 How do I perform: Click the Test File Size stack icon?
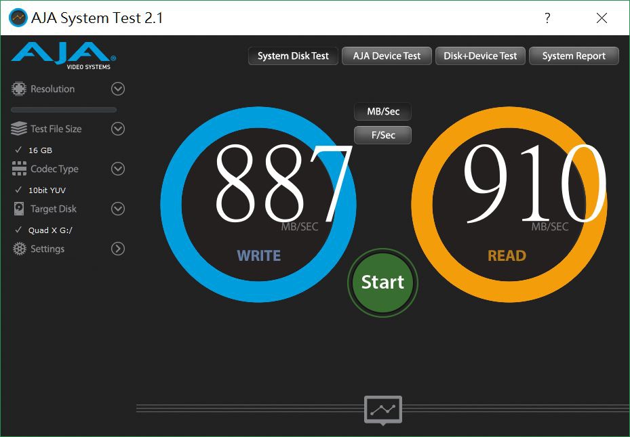[19, 129]
